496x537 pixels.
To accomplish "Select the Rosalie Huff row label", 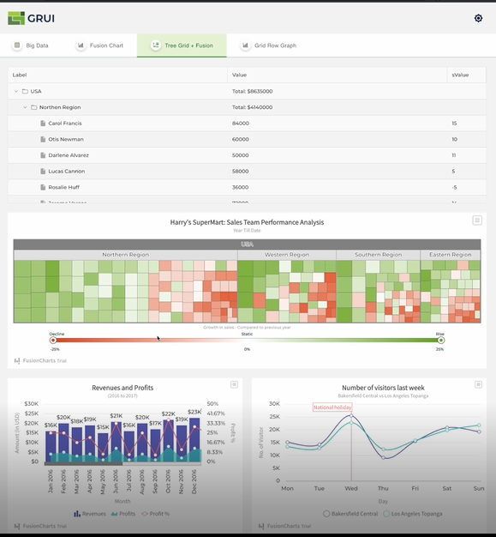I will coord(63,187).
